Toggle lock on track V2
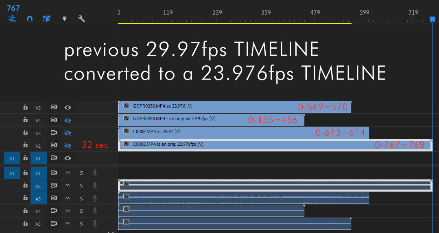Image resolution: width=439 pixels, height=233 pixels. pos(26,145)
